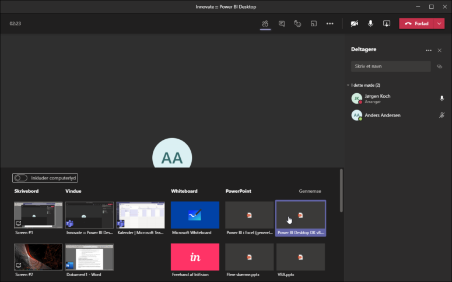Click Gennemse to browse files

pyautogui.click(x=310, y=191)
